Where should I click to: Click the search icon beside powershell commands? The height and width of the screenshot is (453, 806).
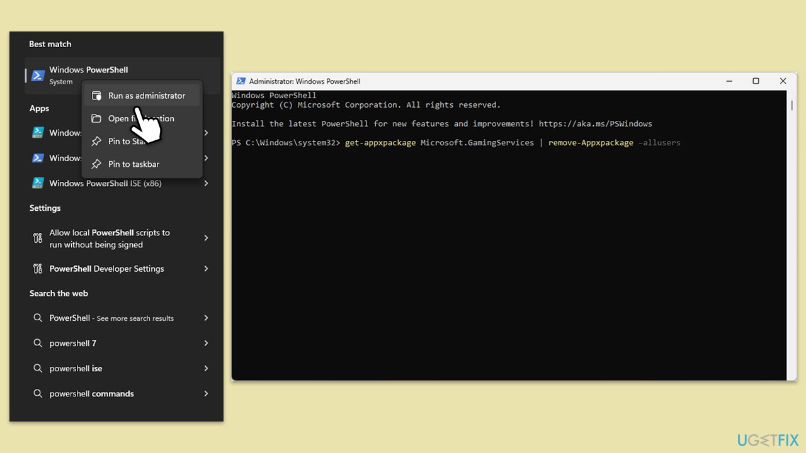click(38, 394)
